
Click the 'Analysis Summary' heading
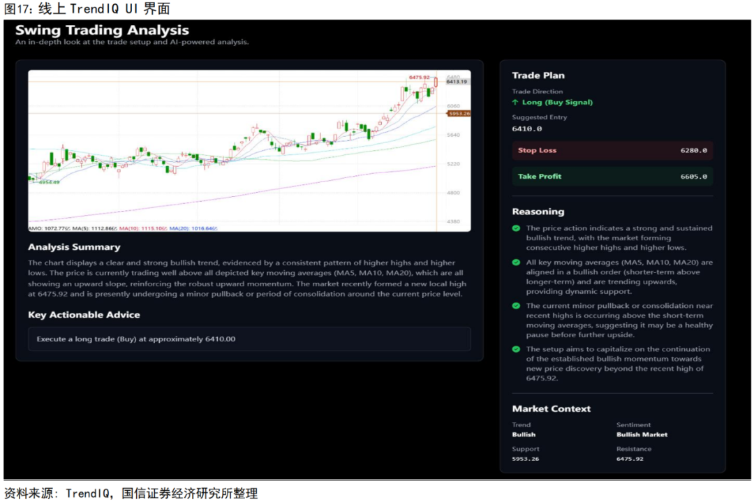click(x=74, y=247)
